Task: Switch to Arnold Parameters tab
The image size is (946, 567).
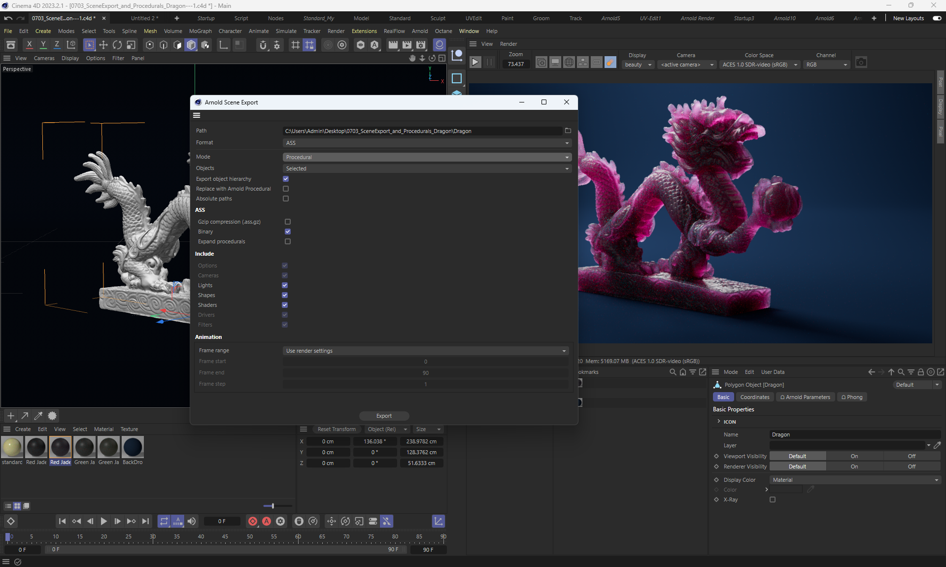Action: (x=805, y=398)
